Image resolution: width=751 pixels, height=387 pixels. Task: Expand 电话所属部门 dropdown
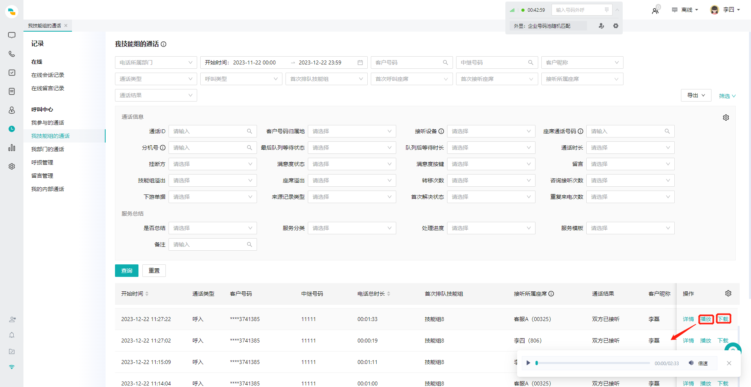156,62
